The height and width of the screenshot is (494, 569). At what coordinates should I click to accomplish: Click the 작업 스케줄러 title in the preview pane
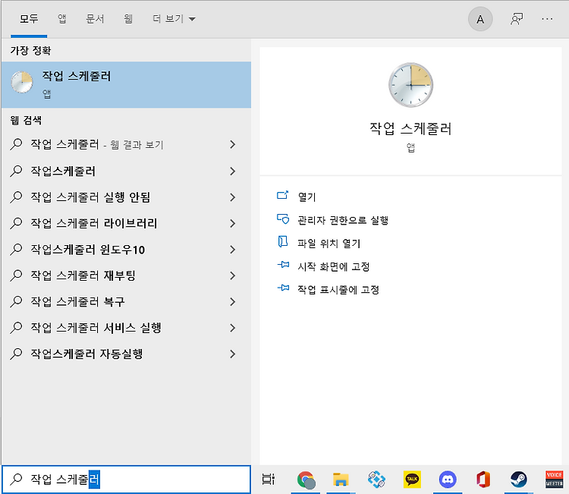pos(410,128)
